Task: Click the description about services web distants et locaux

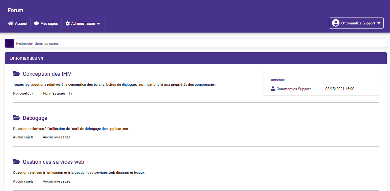Action: pos(79,172)
